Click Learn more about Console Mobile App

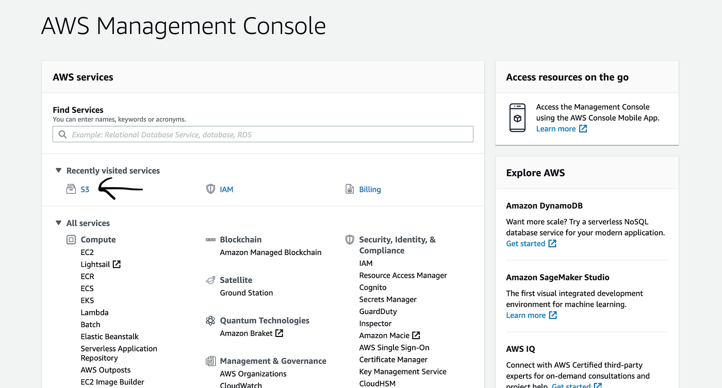[556, 129]
